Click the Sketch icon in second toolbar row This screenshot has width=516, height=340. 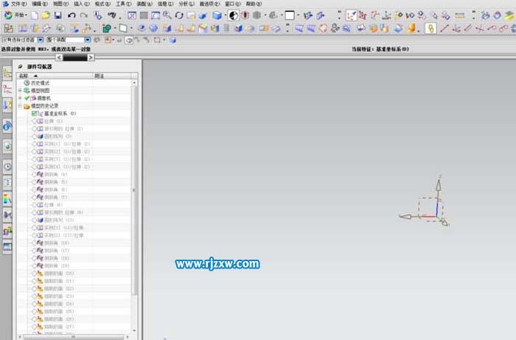8,29
